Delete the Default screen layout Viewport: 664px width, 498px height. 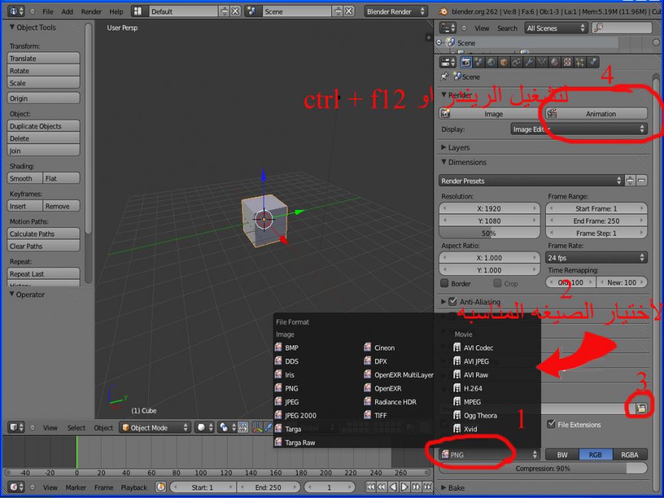pyautogui.click(x=235, y=11)
